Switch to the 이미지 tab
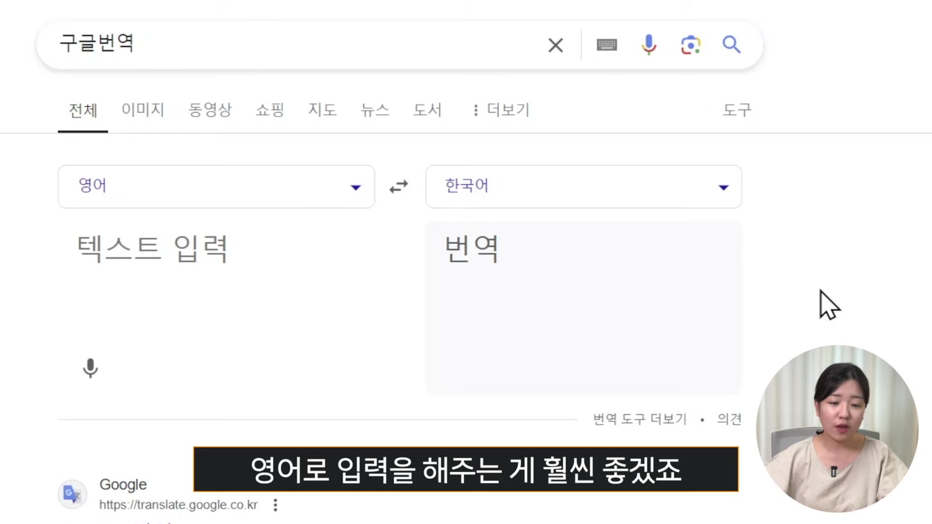The width and height of the screenshot is (932, 524). 143,110
